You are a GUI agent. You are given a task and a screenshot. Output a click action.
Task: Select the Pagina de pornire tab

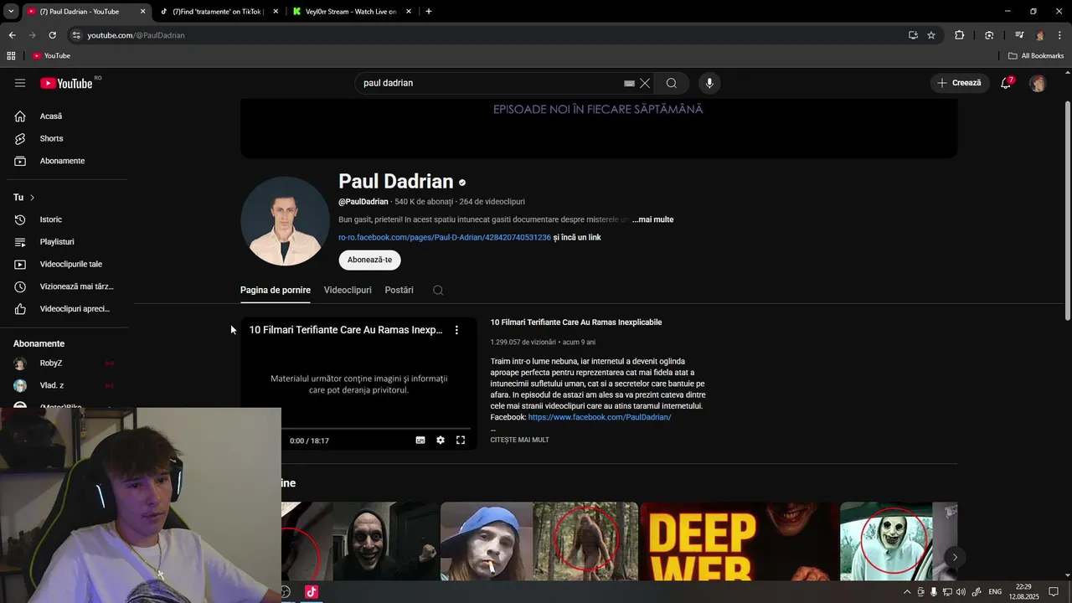click(276, 290)
